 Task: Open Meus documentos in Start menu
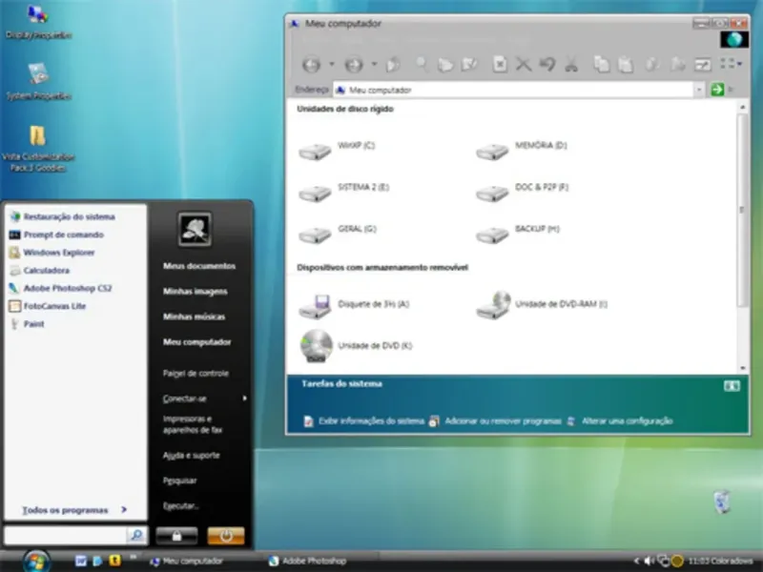tap(199, 266)
